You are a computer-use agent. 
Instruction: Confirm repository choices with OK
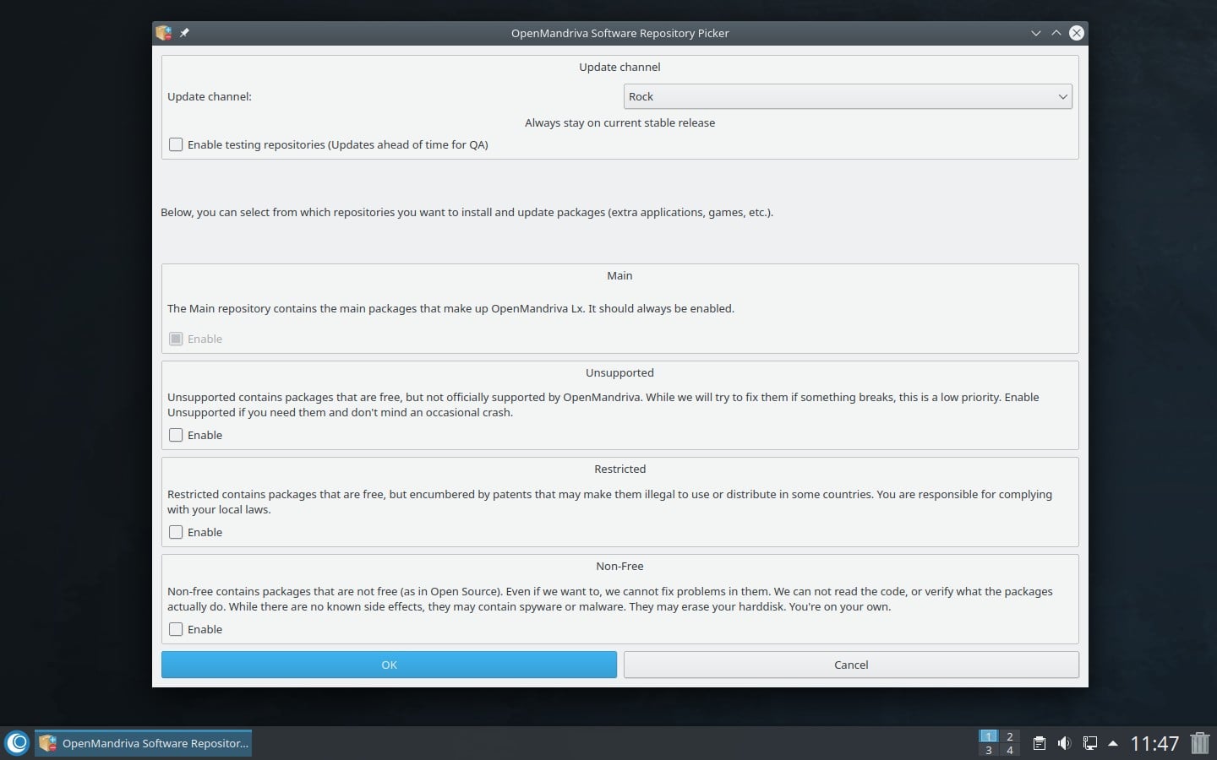point(389,665)
